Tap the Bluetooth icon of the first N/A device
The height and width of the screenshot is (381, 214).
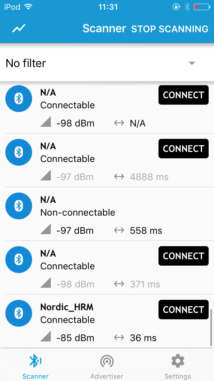pos(18,99)
